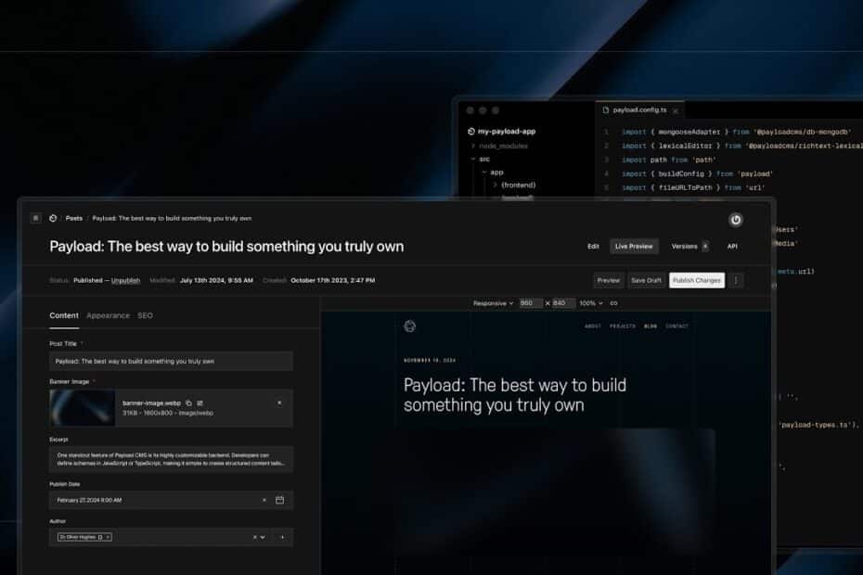Select the Appearance tab

[108, 316]
